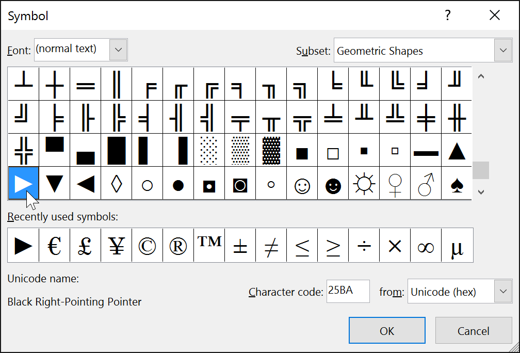Image resolution: width=520 pixels, height=353 pixels.
Task: Pick the trademark symbol from recently used symbols
Action: tap(209, 245)
